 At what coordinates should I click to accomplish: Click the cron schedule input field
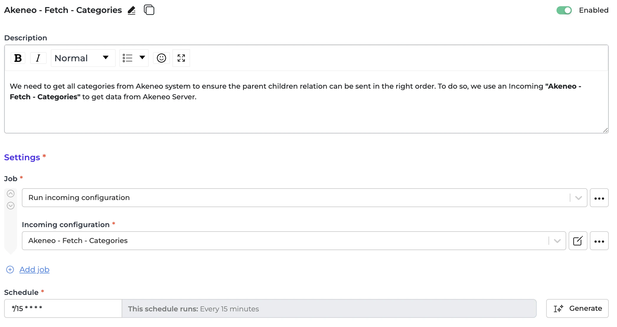coord(63,308)
